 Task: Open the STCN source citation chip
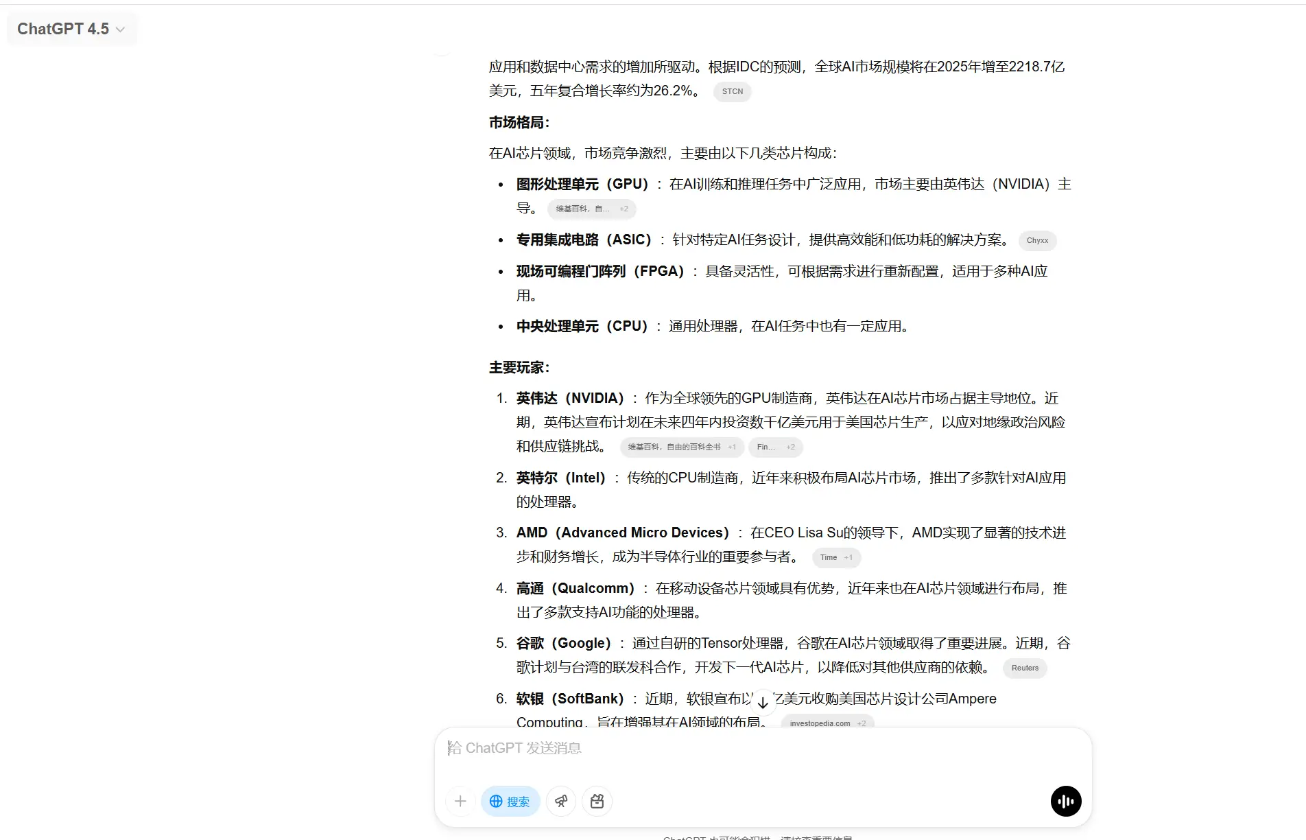point(733,91)
